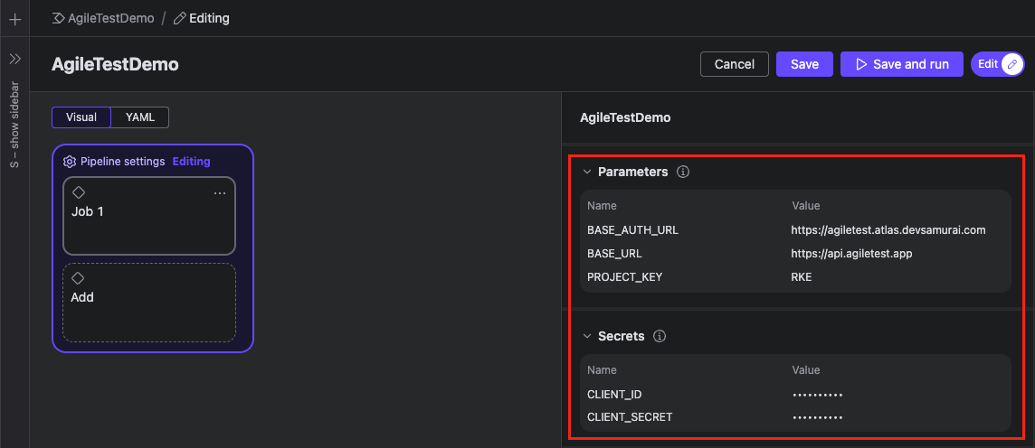Image resolution: width=1035 pixels, height=448 pixels.
Task: Click the CLIENT_SECRET masked value
Action: [x=817, y=417]
